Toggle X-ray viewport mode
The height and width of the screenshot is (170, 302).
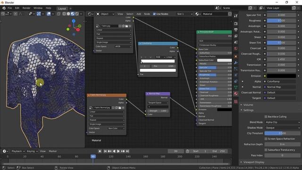59,14
